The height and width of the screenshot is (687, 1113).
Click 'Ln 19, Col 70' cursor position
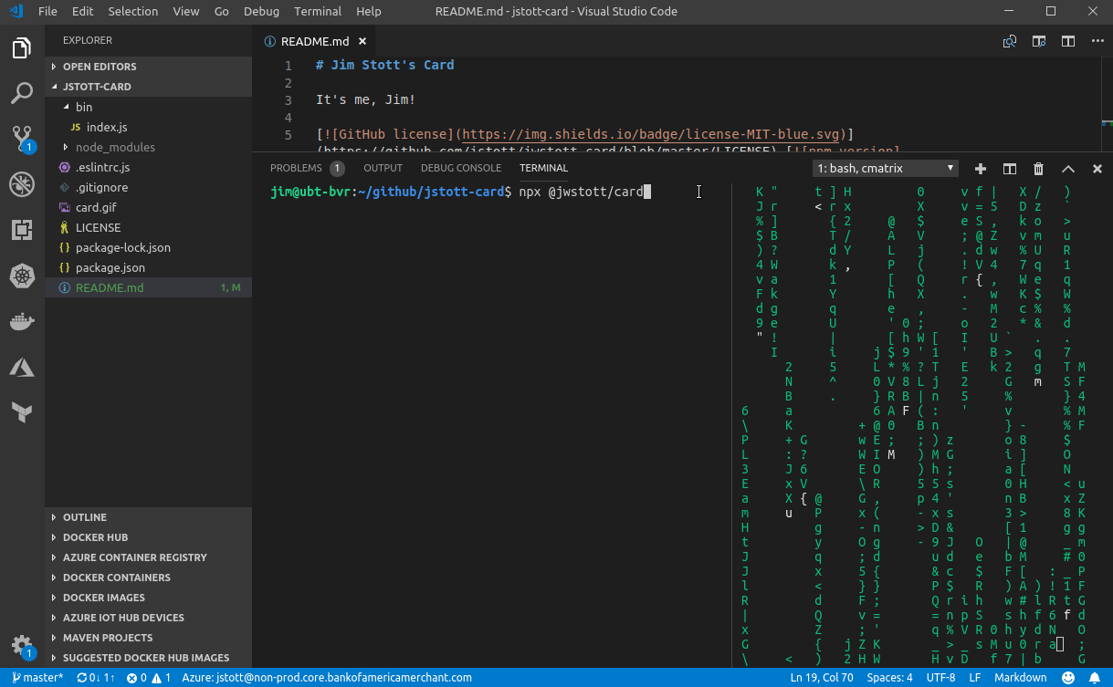[824, 678]
